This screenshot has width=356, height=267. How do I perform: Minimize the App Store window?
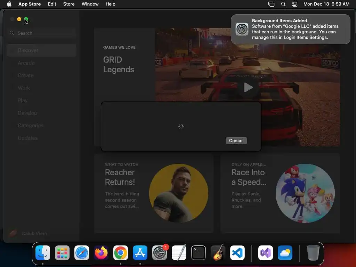point(19,19)
